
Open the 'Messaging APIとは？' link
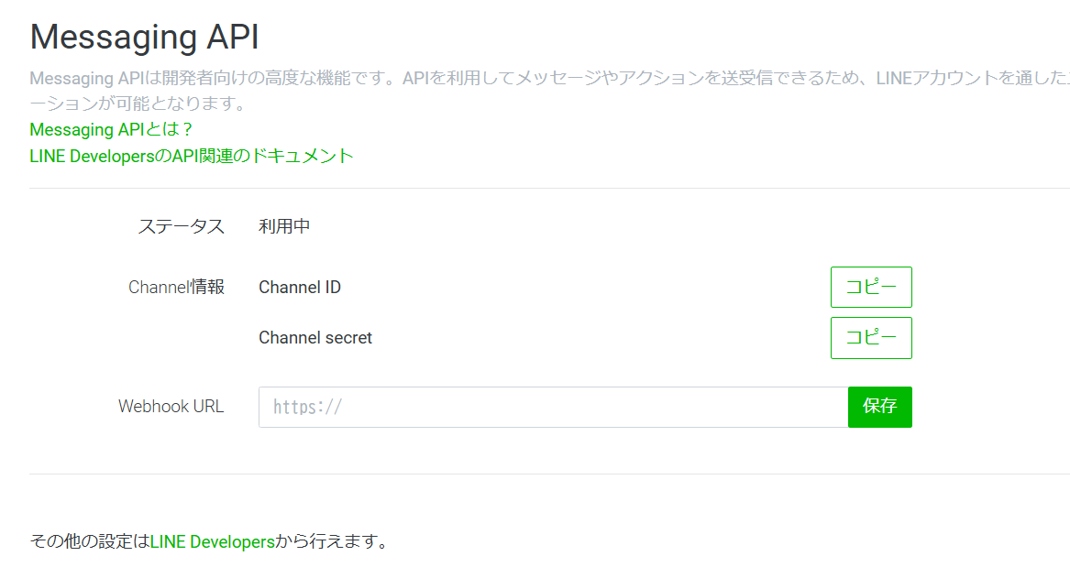(111, 129)
